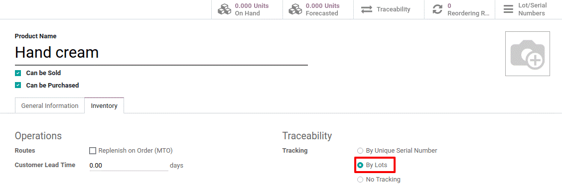This screenshot has width=562, height=187.
Task: Uncheck the Can be Purchased checkbox
Action: (18, 86)
